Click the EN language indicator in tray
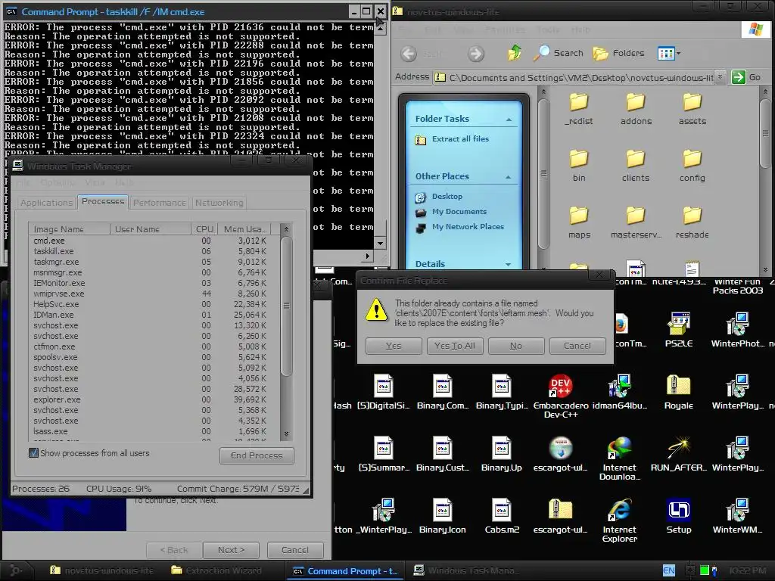The height and width of the screenshot is (581, 775). [x=669, y=570]
